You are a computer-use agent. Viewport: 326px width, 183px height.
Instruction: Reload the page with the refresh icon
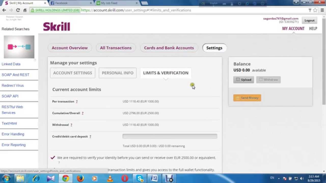click(18, 10)
